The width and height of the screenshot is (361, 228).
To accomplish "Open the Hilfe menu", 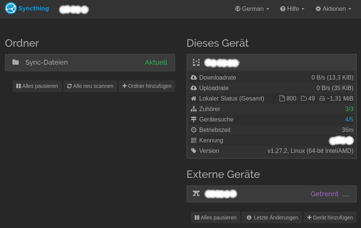I will [x=292, y=9].
